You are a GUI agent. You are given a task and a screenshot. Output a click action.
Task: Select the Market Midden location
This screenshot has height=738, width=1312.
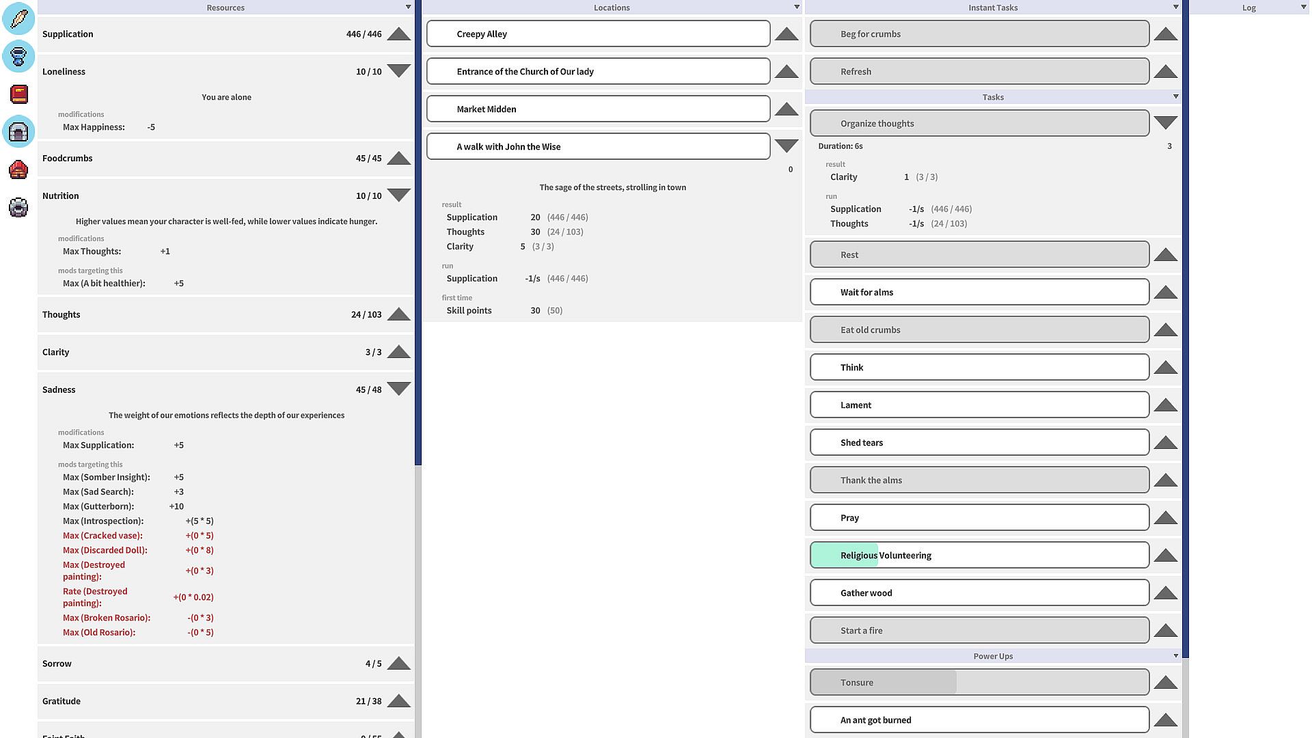(x=598, y=109)
